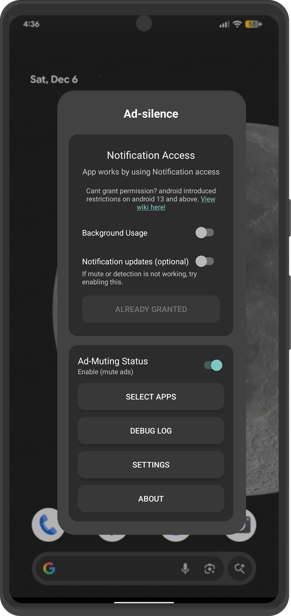
Task: Open the ABOUT screen
Action: point(151,498)
